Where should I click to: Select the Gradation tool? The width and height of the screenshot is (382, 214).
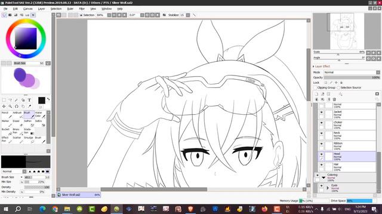tap(29, 131)
